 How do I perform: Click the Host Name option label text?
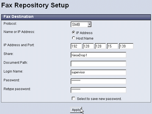(x=85, y=38)
